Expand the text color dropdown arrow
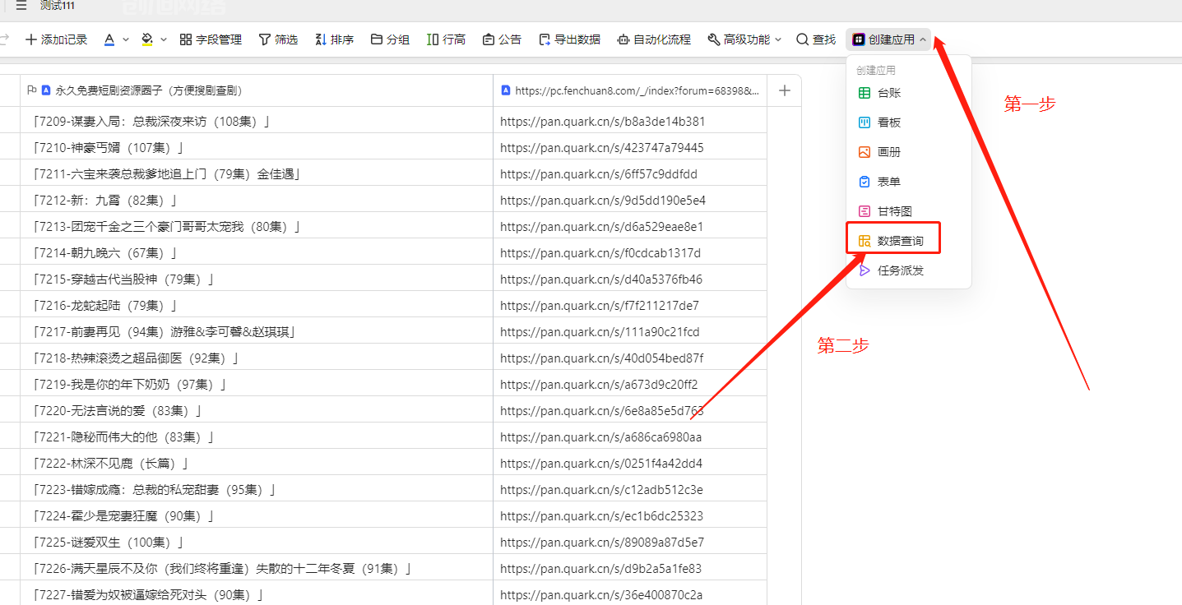The width and height of the screenshot is (1182, 605). 126,39
